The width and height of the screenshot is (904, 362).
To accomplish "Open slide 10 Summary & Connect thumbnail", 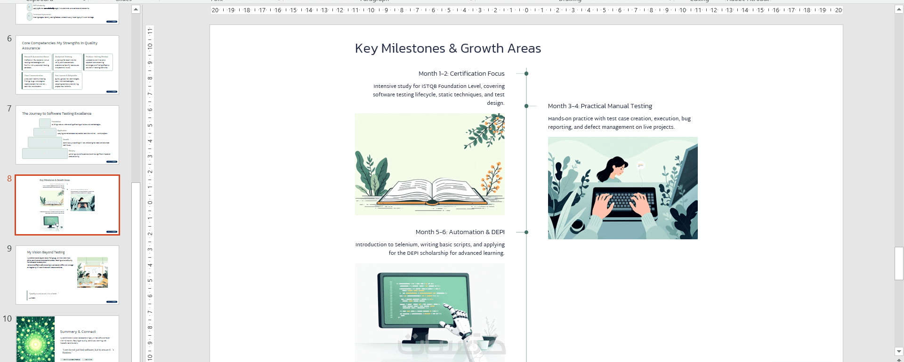I will pyautogui.click(x=67, y=339).
